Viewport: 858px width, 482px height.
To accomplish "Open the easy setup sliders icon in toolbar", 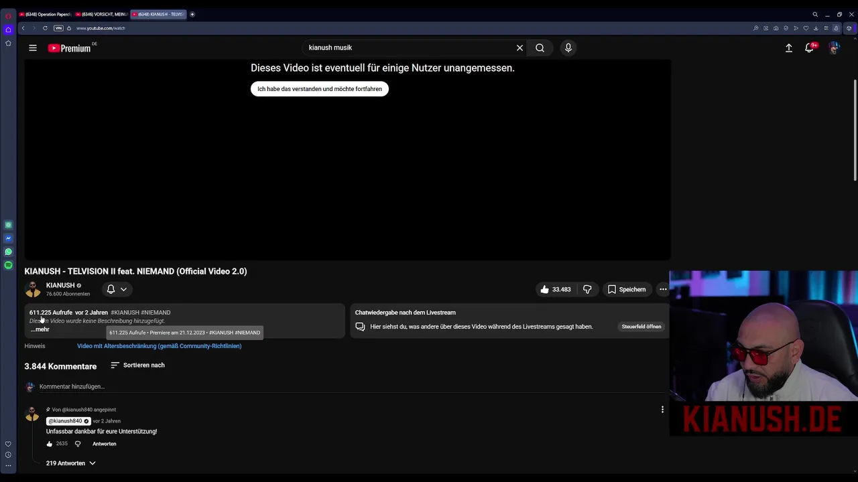I will tap(826, 28).
